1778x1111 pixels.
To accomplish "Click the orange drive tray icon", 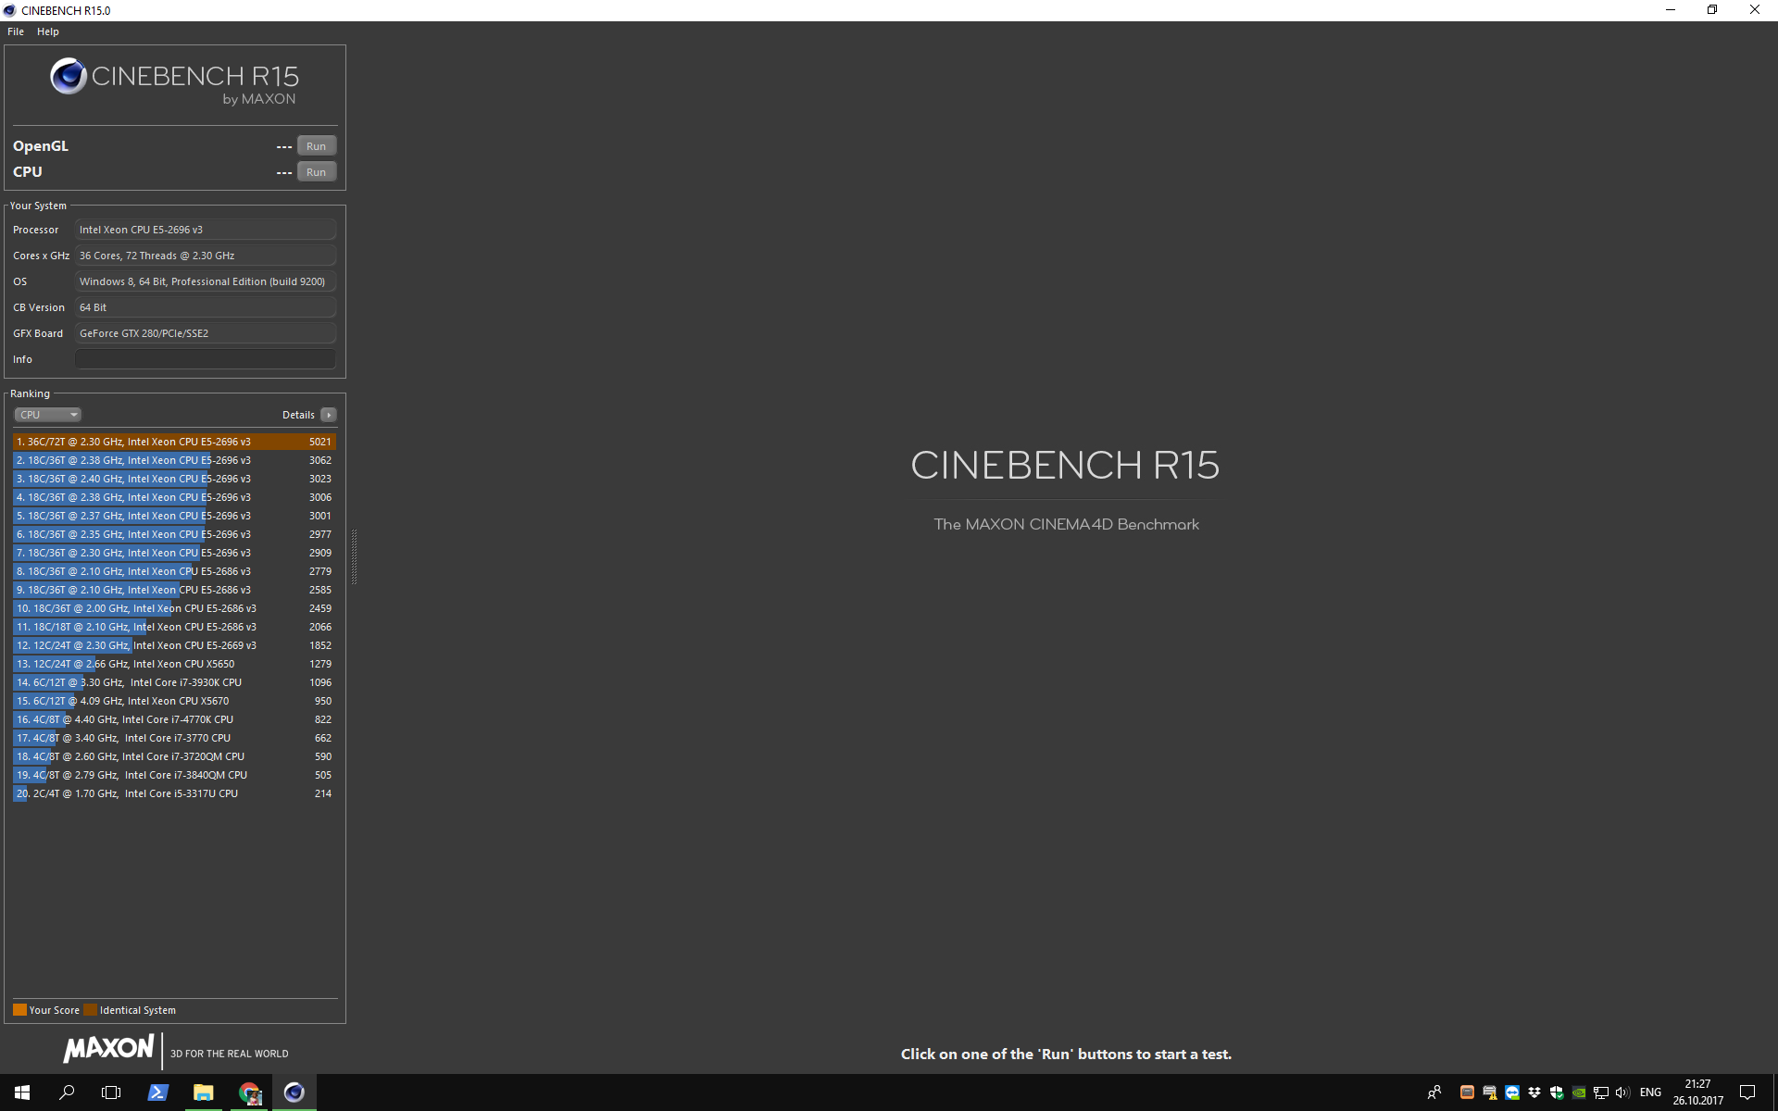I will 1467,1092.
